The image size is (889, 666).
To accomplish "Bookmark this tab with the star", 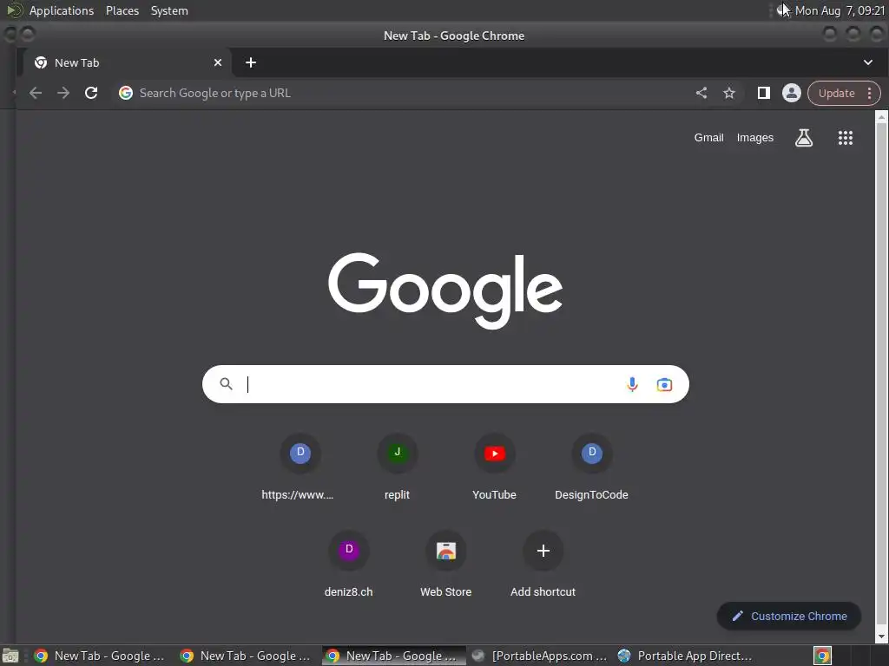I will 729,93.
